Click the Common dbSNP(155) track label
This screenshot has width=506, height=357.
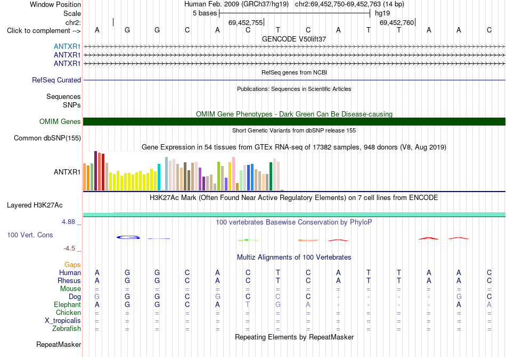pos(47,138)
